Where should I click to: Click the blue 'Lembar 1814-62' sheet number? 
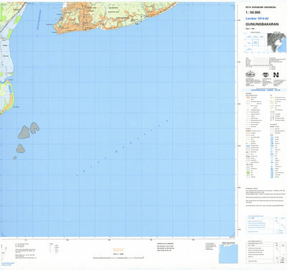256,19
